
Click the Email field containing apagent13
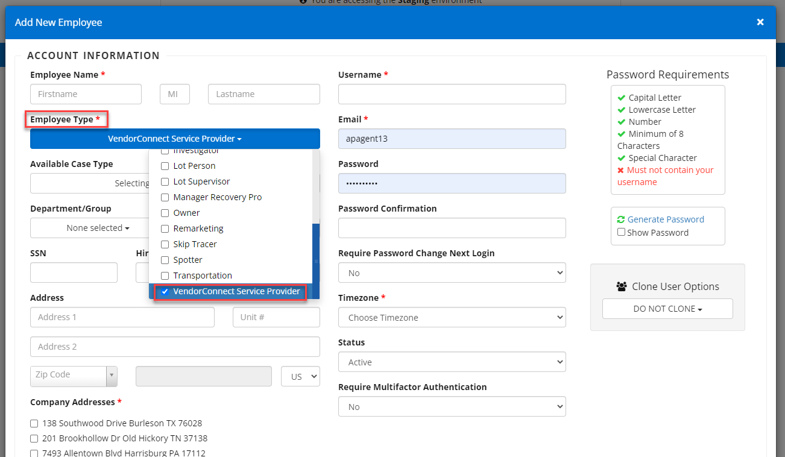(452, 139)
